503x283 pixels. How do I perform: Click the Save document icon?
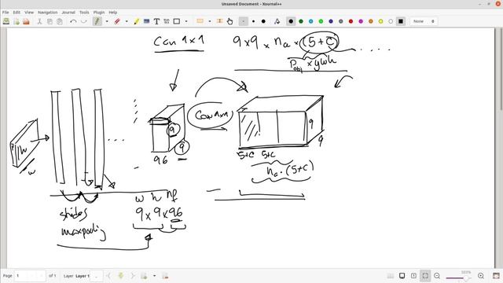pos(6,21)
